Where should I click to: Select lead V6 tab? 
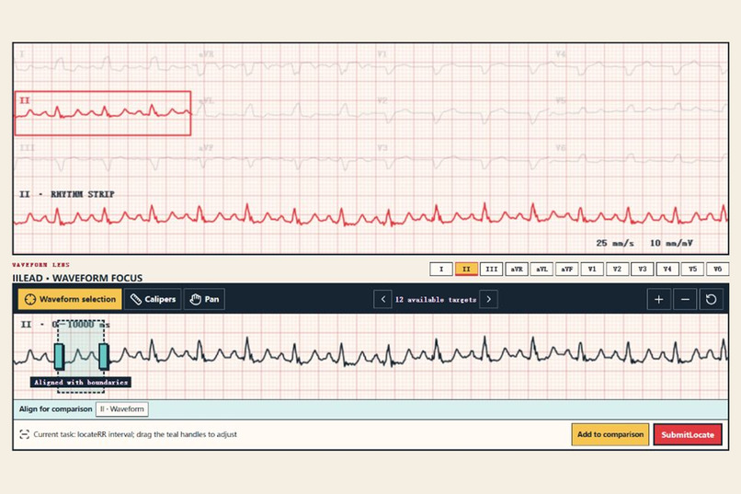717,269
